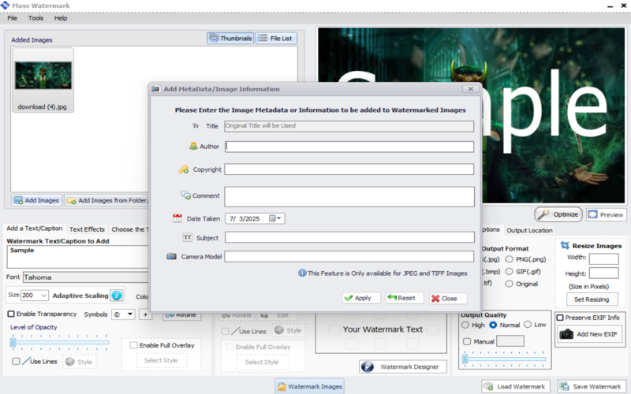
Task: Click the Level of Opacity slider
Action: (x=60, y=342)
